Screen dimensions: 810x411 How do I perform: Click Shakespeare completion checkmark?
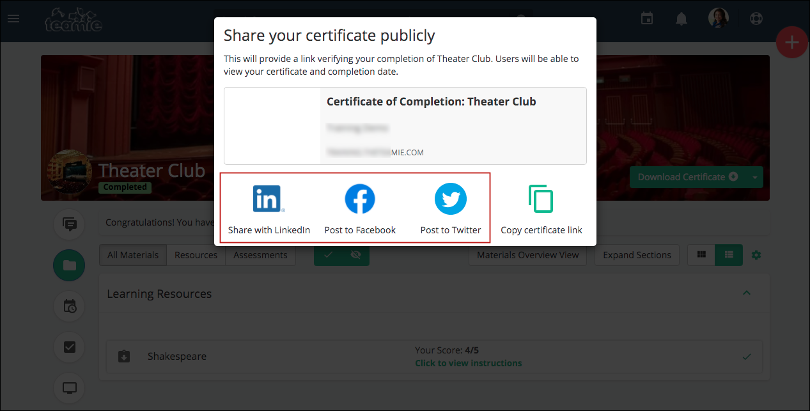(x=746, y=357)
